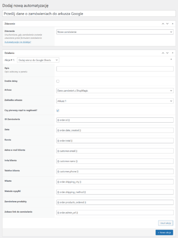Click the Usuń akcję button

point(165,223)
